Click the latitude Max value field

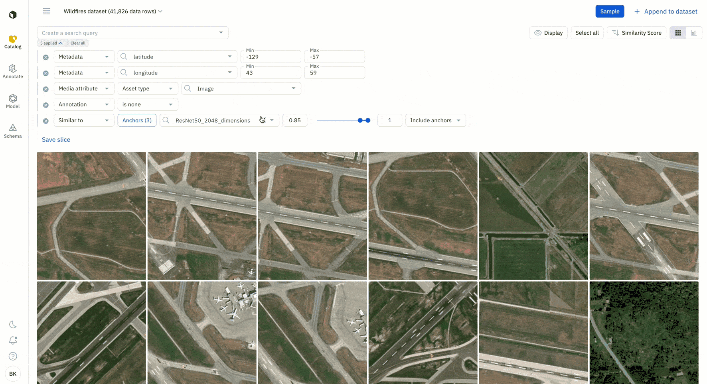(x=334, y=57)
